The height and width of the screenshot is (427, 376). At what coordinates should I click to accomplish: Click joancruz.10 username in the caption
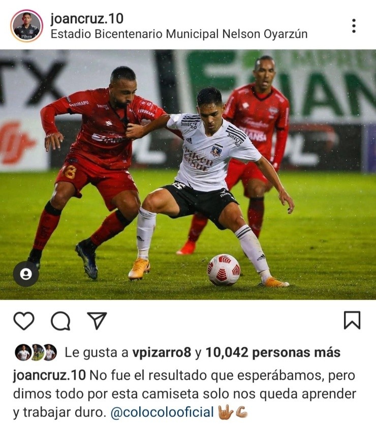click(x=49, y=376)
